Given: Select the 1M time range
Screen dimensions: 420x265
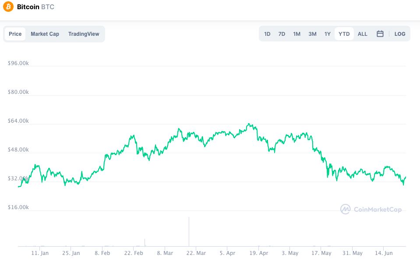Looking at the screenshot, I should pos(296,34).
